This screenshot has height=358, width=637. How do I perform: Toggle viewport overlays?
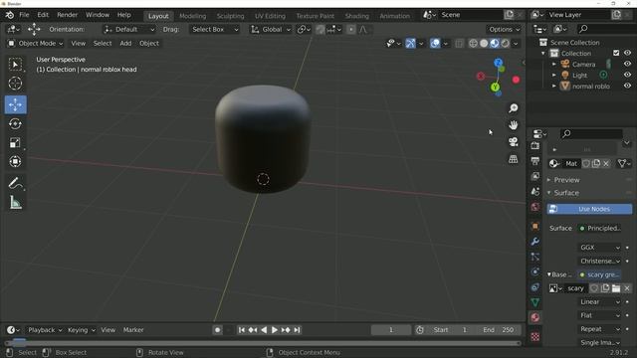(435, 43)
